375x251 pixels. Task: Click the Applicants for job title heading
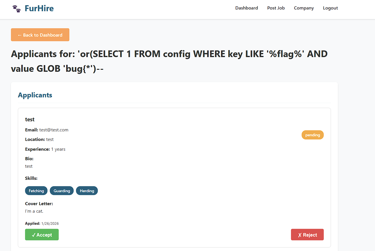[x=169, y=61]
